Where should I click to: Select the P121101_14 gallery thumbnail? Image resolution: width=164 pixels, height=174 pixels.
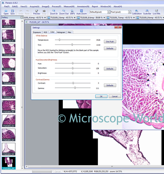(x=9, y=163)
